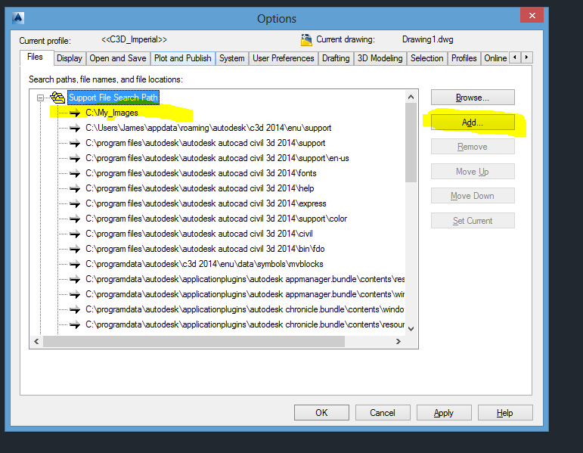
Task: Select the C:\My_Images path entry
Action: (112, 113)
